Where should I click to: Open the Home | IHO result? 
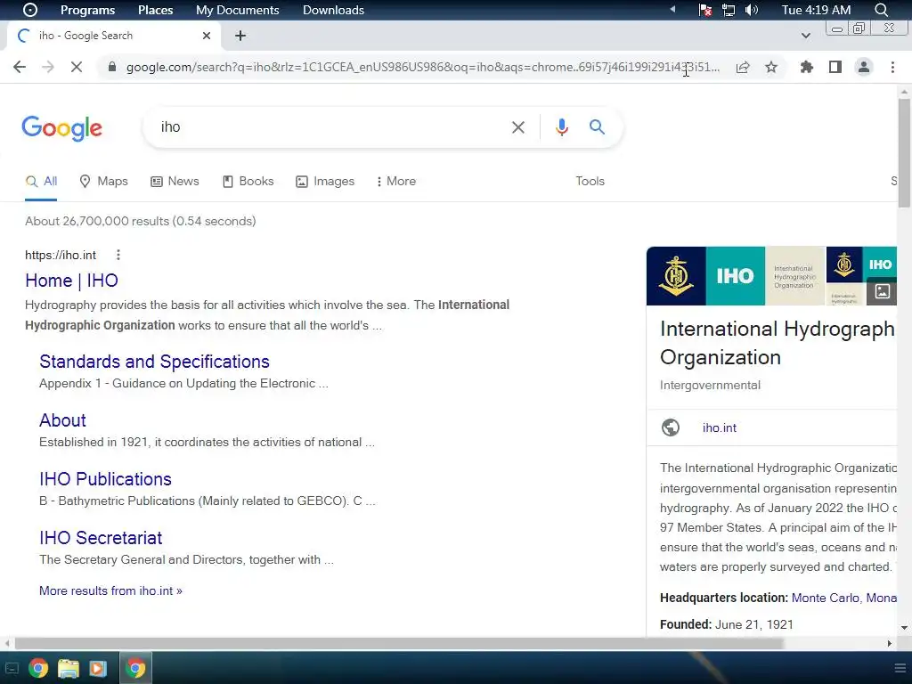(x=71, y=281)
